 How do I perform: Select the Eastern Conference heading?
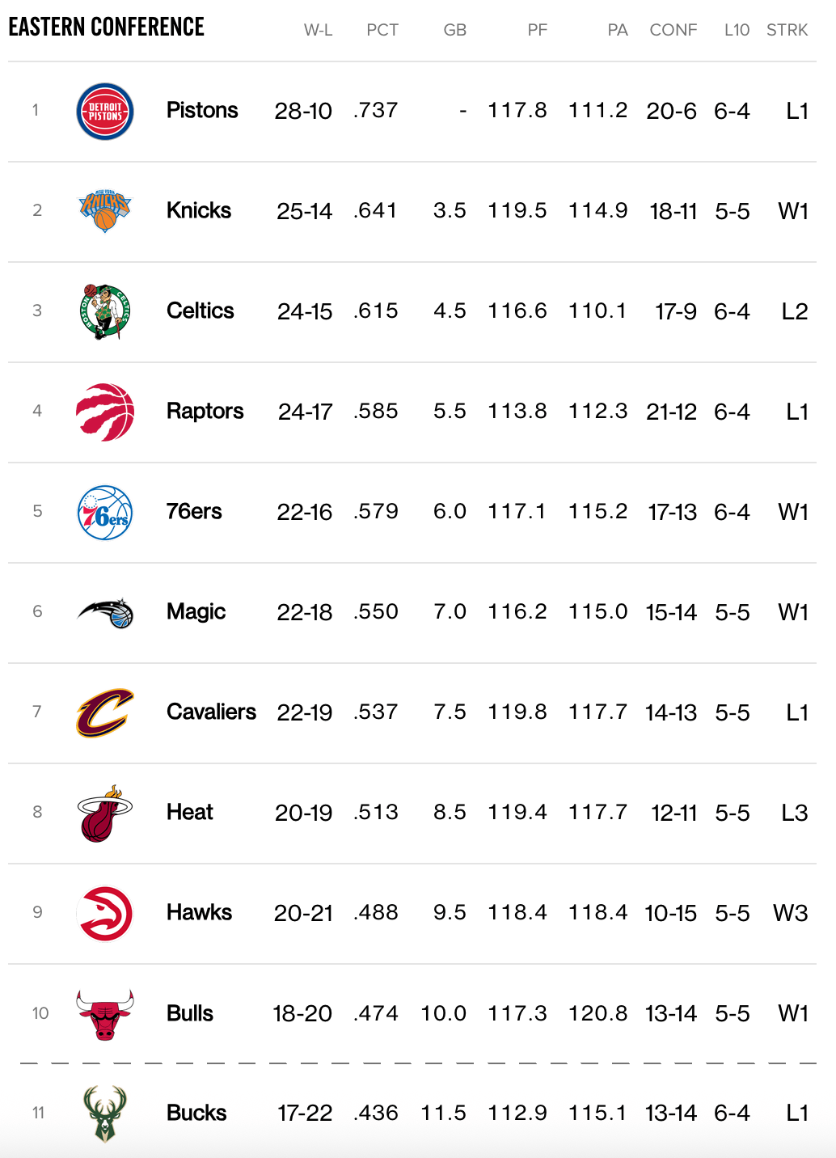(x=107, y=27)
